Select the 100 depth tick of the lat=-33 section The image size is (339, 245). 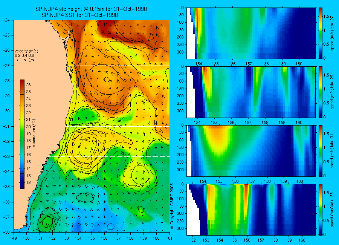coord(181,199)
